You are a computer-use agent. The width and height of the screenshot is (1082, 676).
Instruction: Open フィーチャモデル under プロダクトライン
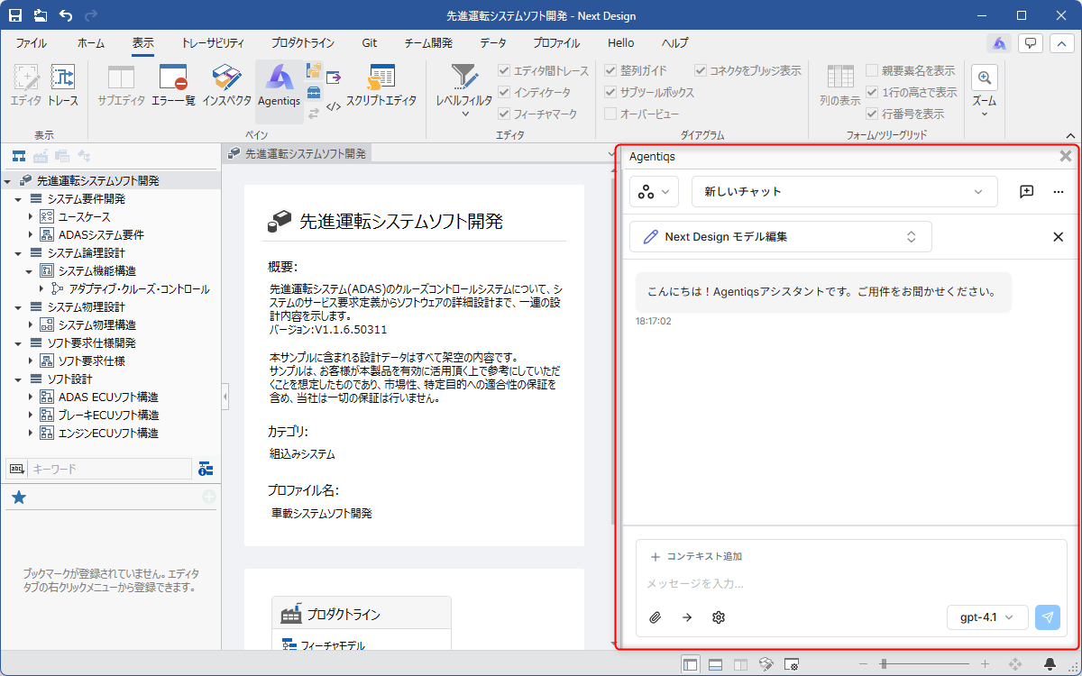(x=332, y=644)
